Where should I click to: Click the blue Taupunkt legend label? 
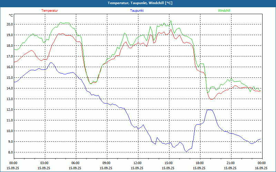click(137, 11)
